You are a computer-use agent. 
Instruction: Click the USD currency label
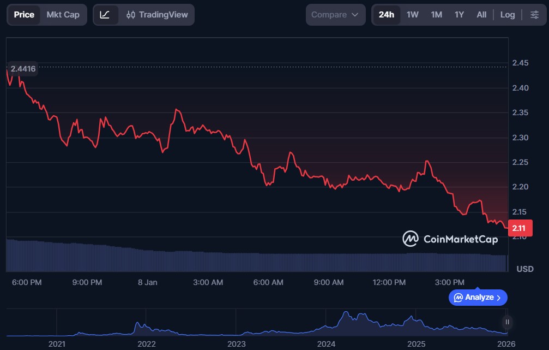point(524,269)
